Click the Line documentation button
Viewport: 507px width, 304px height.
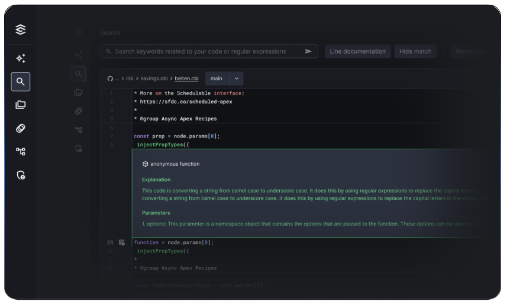click(357, 51)
